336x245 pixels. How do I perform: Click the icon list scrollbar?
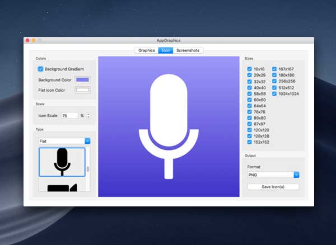pos(88,169)
